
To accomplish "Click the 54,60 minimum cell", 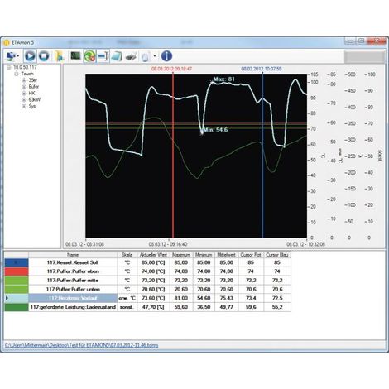I will 204,298.
